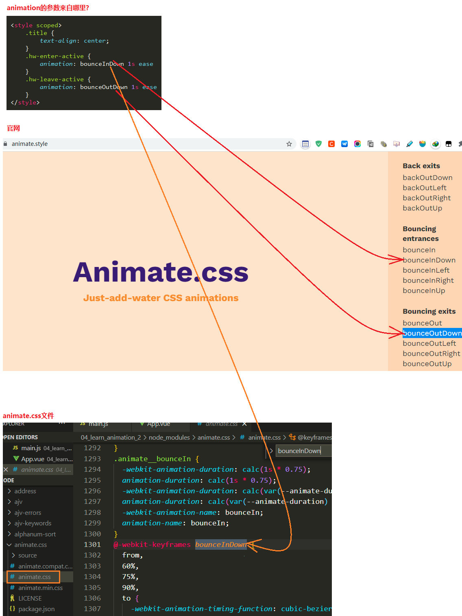Expand the ajv folder
This screenshot has height=616, width=462.
tap(9, 502)
